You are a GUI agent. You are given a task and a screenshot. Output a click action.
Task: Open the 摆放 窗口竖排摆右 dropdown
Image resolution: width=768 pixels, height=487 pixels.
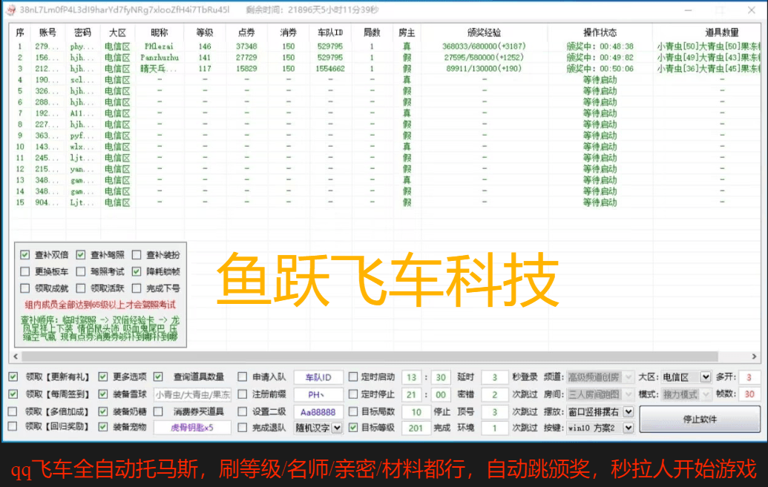[x=600, y=411]
